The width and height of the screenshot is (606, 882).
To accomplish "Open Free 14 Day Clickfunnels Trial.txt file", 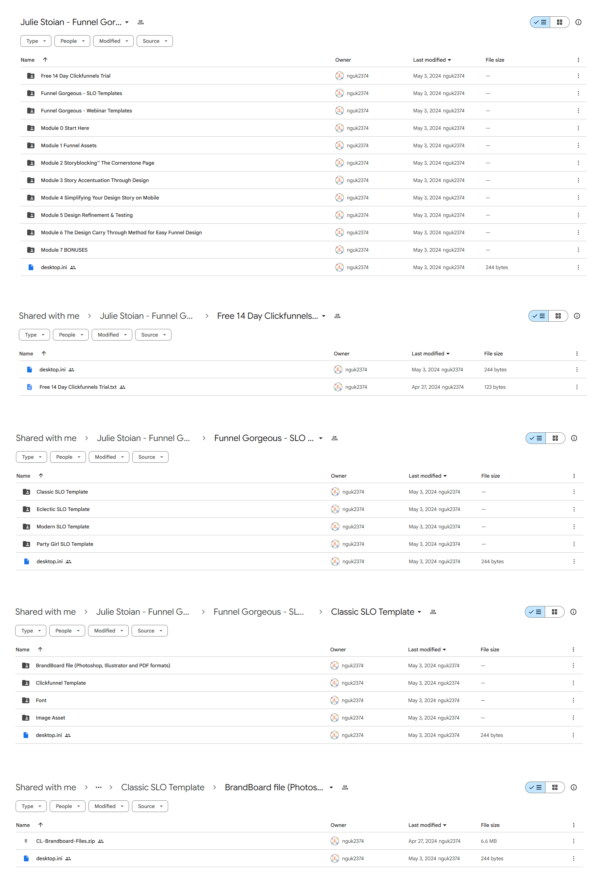I will 78,387.
